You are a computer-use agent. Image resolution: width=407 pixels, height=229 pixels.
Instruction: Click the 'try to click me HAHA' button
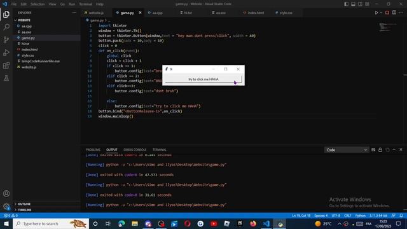tap(203, 79)
